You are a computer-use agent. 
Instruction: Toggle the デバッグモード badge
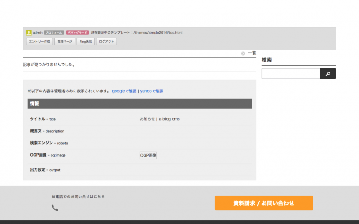[x=77, y=33]
